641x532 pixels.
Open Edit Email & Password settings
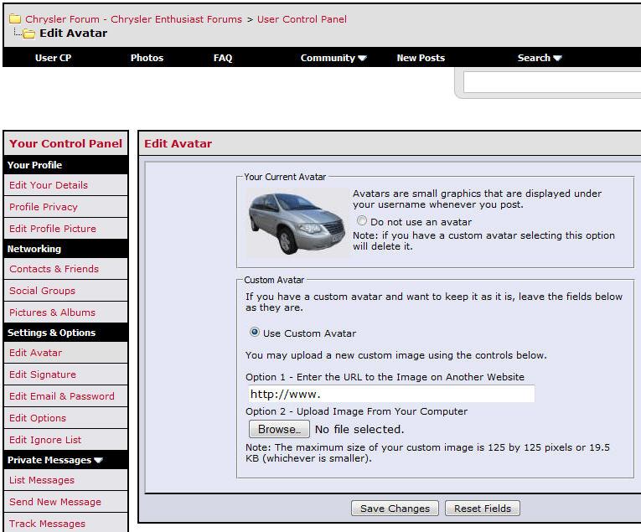62,396
